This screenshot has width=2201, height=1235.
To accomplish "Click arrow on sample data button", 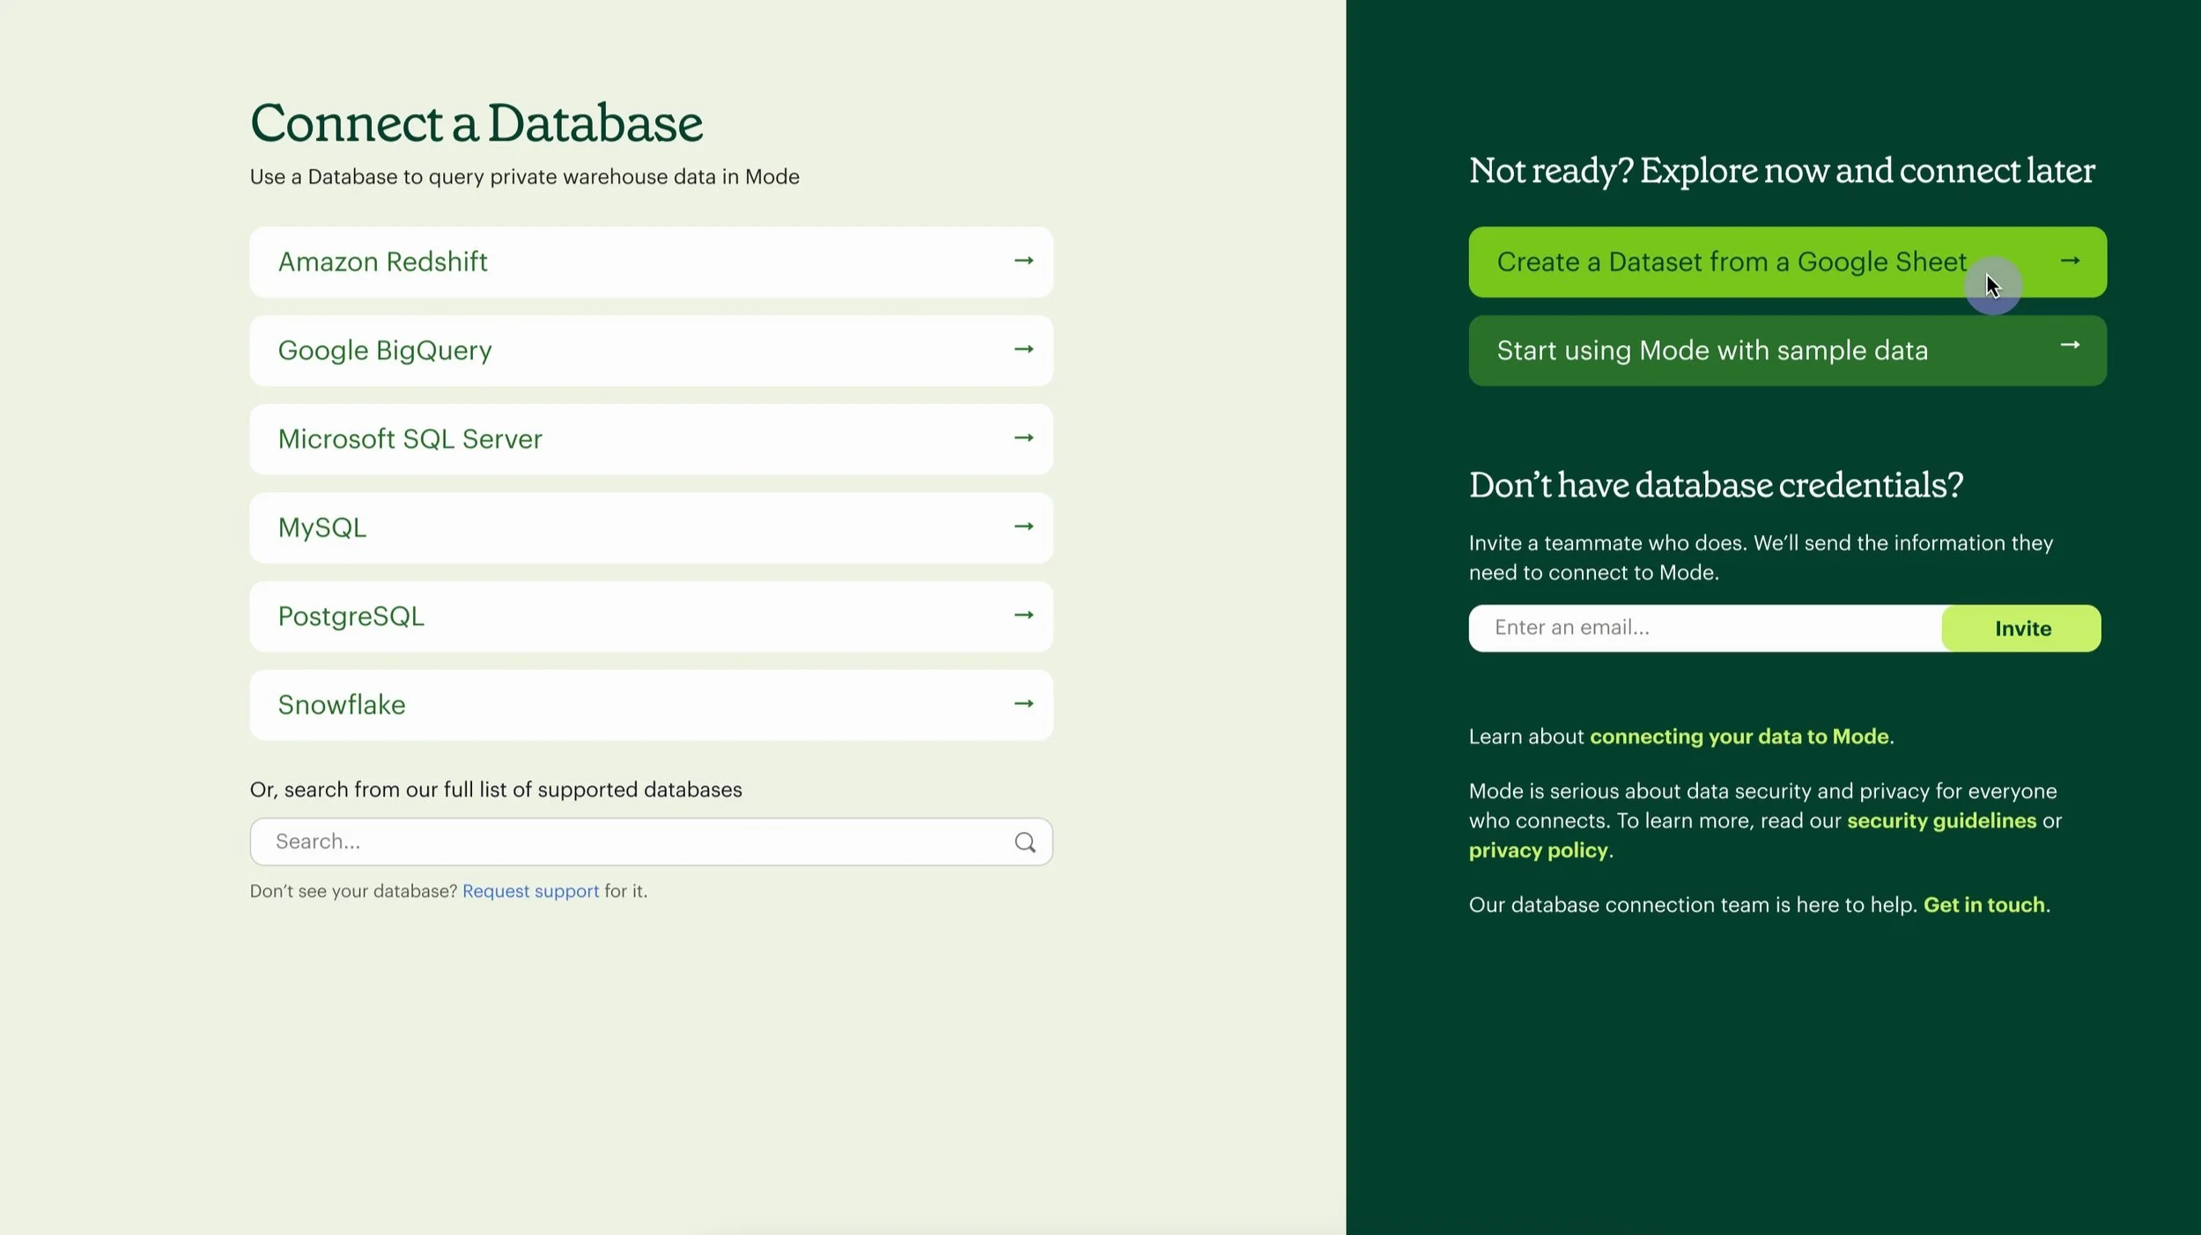I will 2070,345.
